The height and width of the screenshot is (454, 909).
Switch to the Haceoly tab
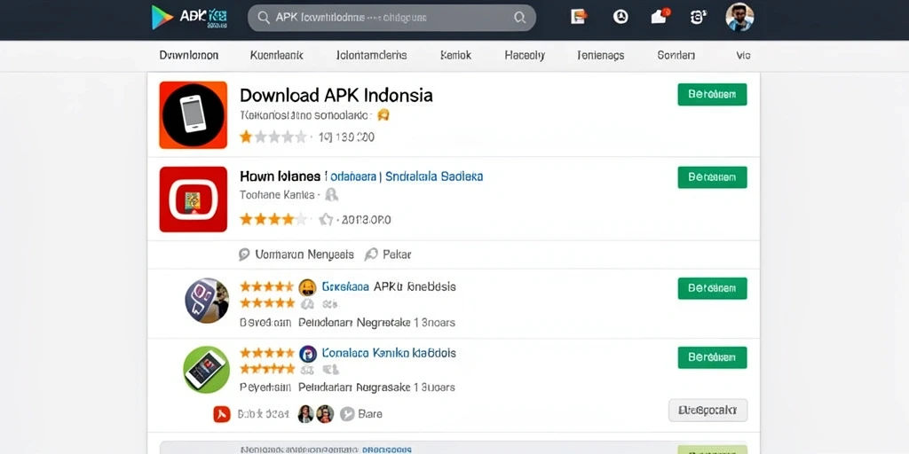point(525,56)
